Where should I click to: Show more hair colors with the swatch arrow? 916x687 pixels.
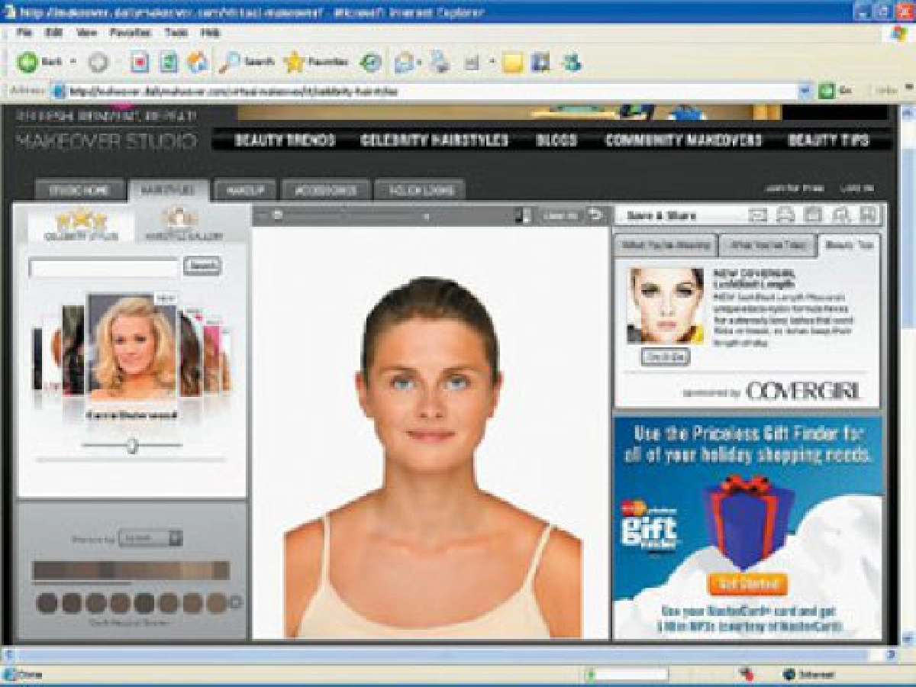pos(236,602)
